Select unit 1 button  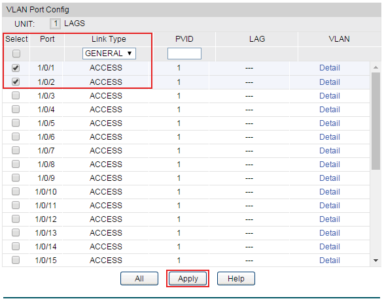[55, 24]
